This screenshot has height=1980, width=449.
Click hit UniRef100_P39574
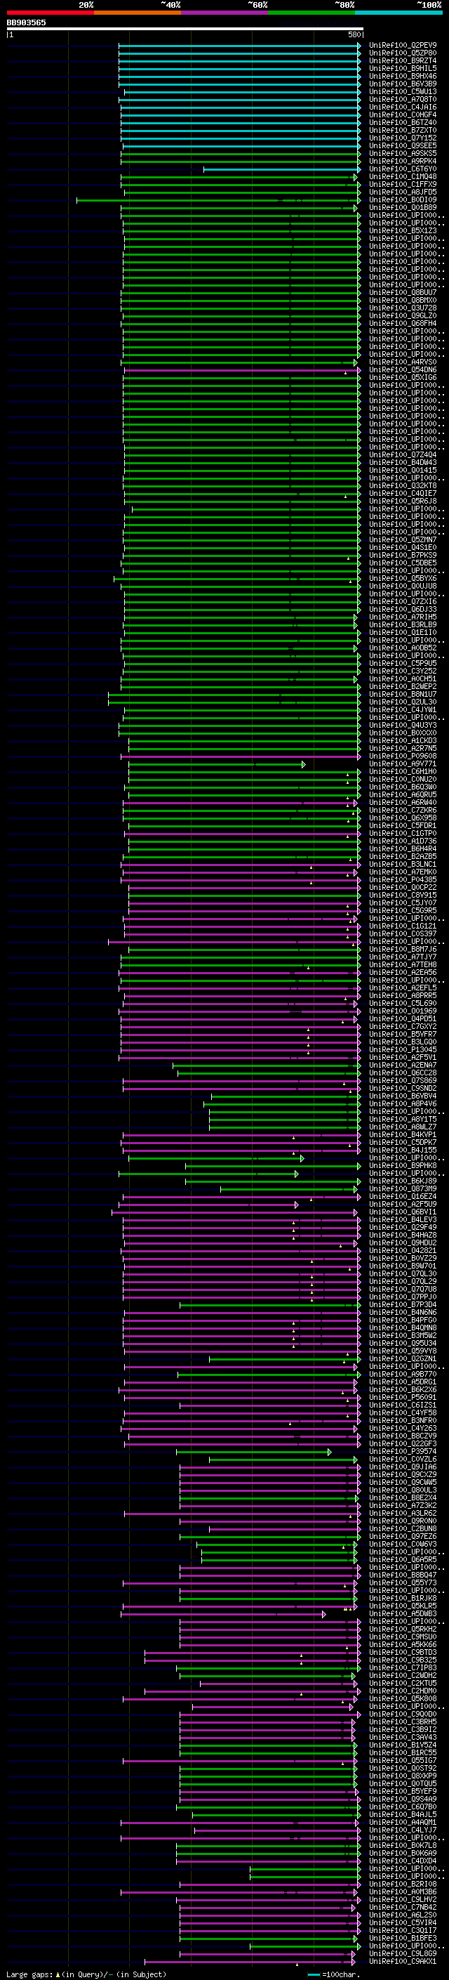(403, 1452)
